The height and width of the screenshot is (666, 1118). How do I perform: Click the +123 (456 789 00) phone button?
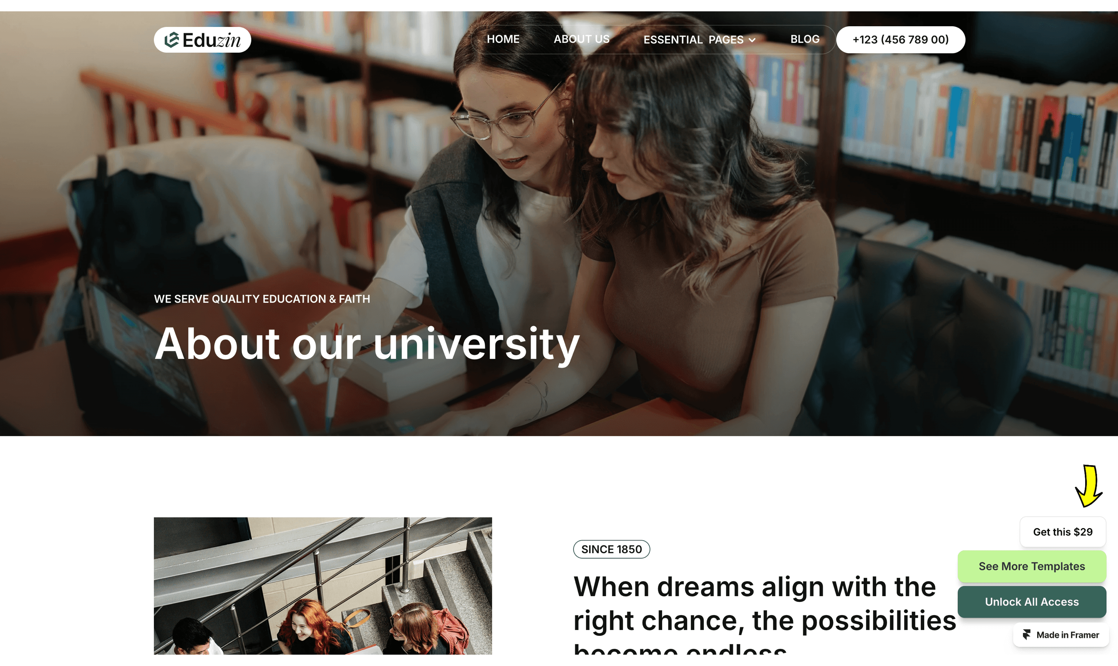pyautogui.click(x=900, y=39)
